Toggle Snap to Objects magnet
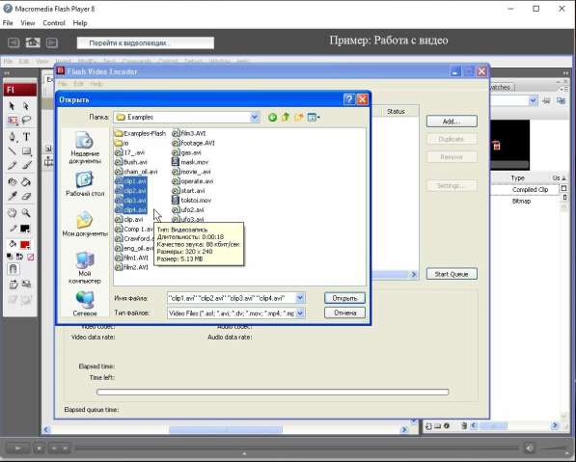The image size is (576, 462). pos(13,269)
